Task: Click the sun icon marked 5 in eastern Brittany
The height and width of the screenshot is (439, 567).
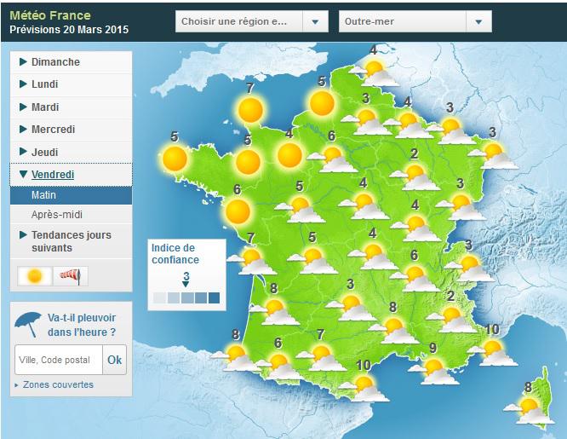Action: point(248,162)
